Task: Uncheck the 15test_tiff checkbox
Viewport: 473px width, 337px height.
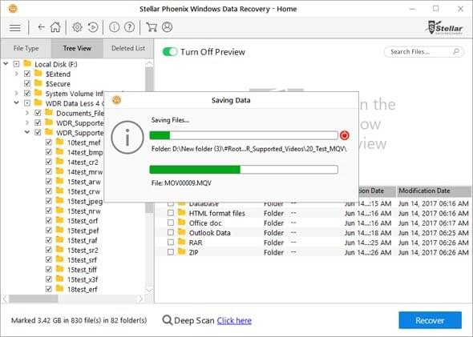Action: pos(49,269)
